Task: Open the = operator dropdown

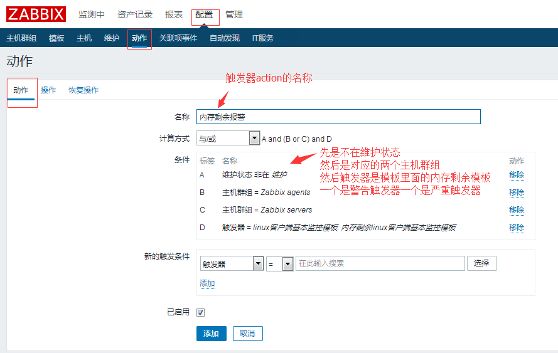Action: tap(279, 264)
